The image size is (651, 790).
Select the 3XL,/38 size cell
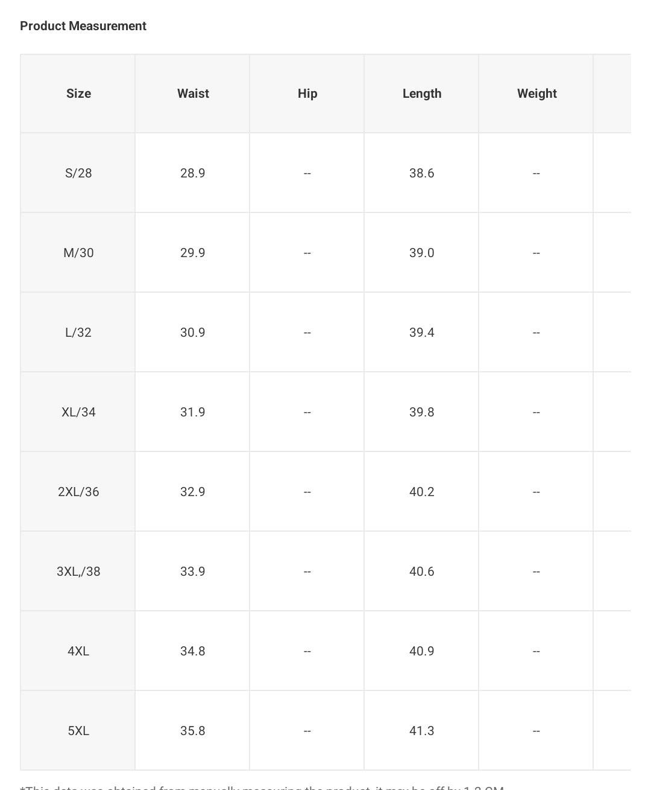point(78,572)
